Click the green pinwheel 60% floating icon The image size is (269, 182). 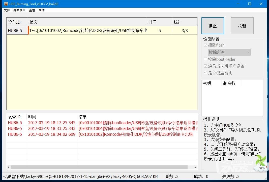[261, 163]
